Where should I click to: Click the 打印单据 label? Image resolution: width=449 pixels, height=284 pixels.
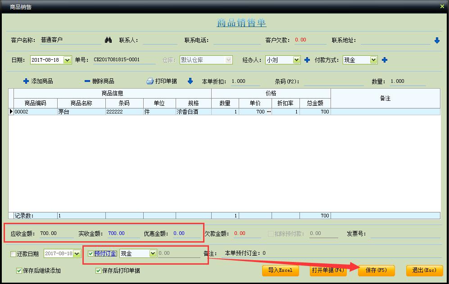coord(166,81)
